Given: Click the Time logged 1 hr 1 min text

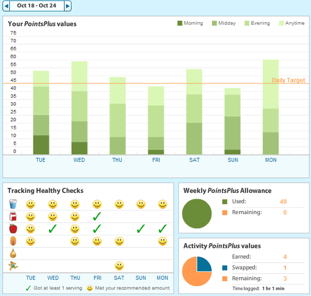Looking at the screenshot, I should coord(259,288).
